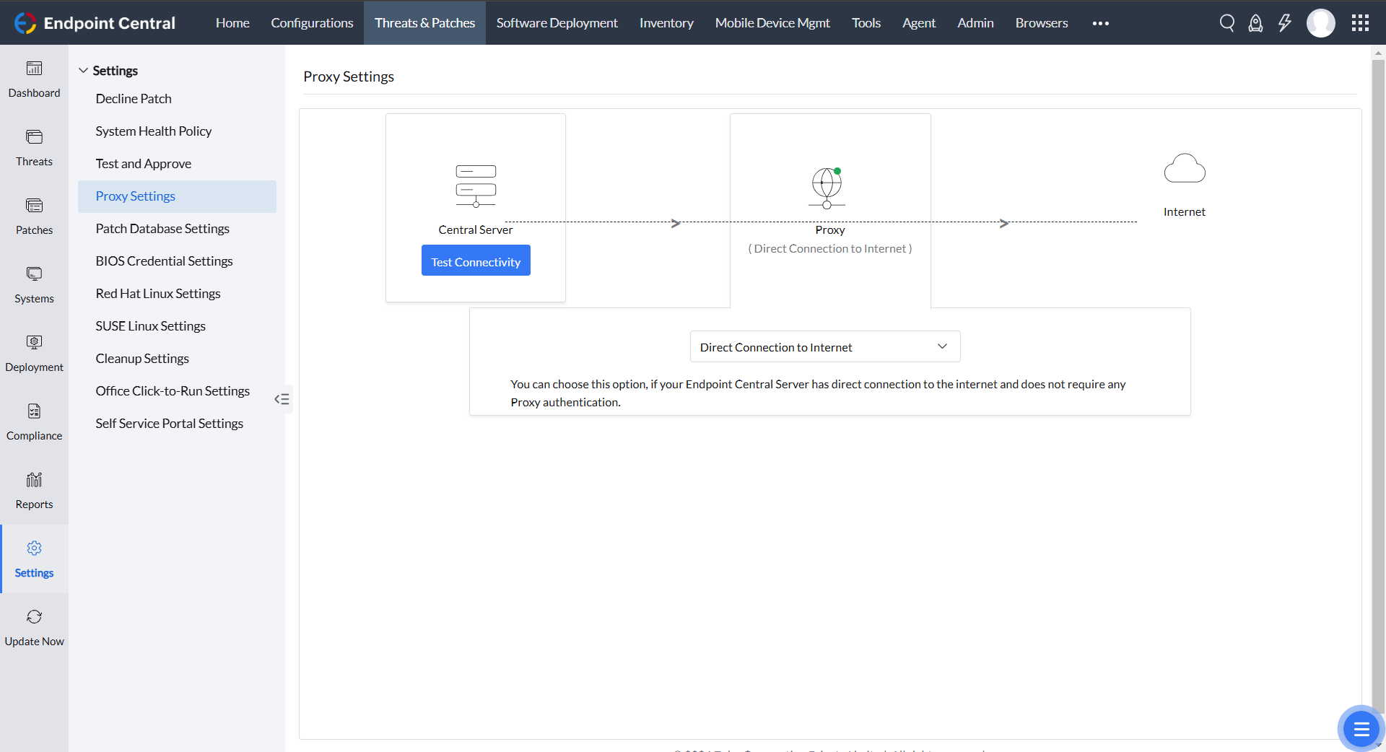Click the lightning bolt quick actions icon
Image resolution: width=1386 pixels, height=752 pixels.
(x=1285, y=23)
